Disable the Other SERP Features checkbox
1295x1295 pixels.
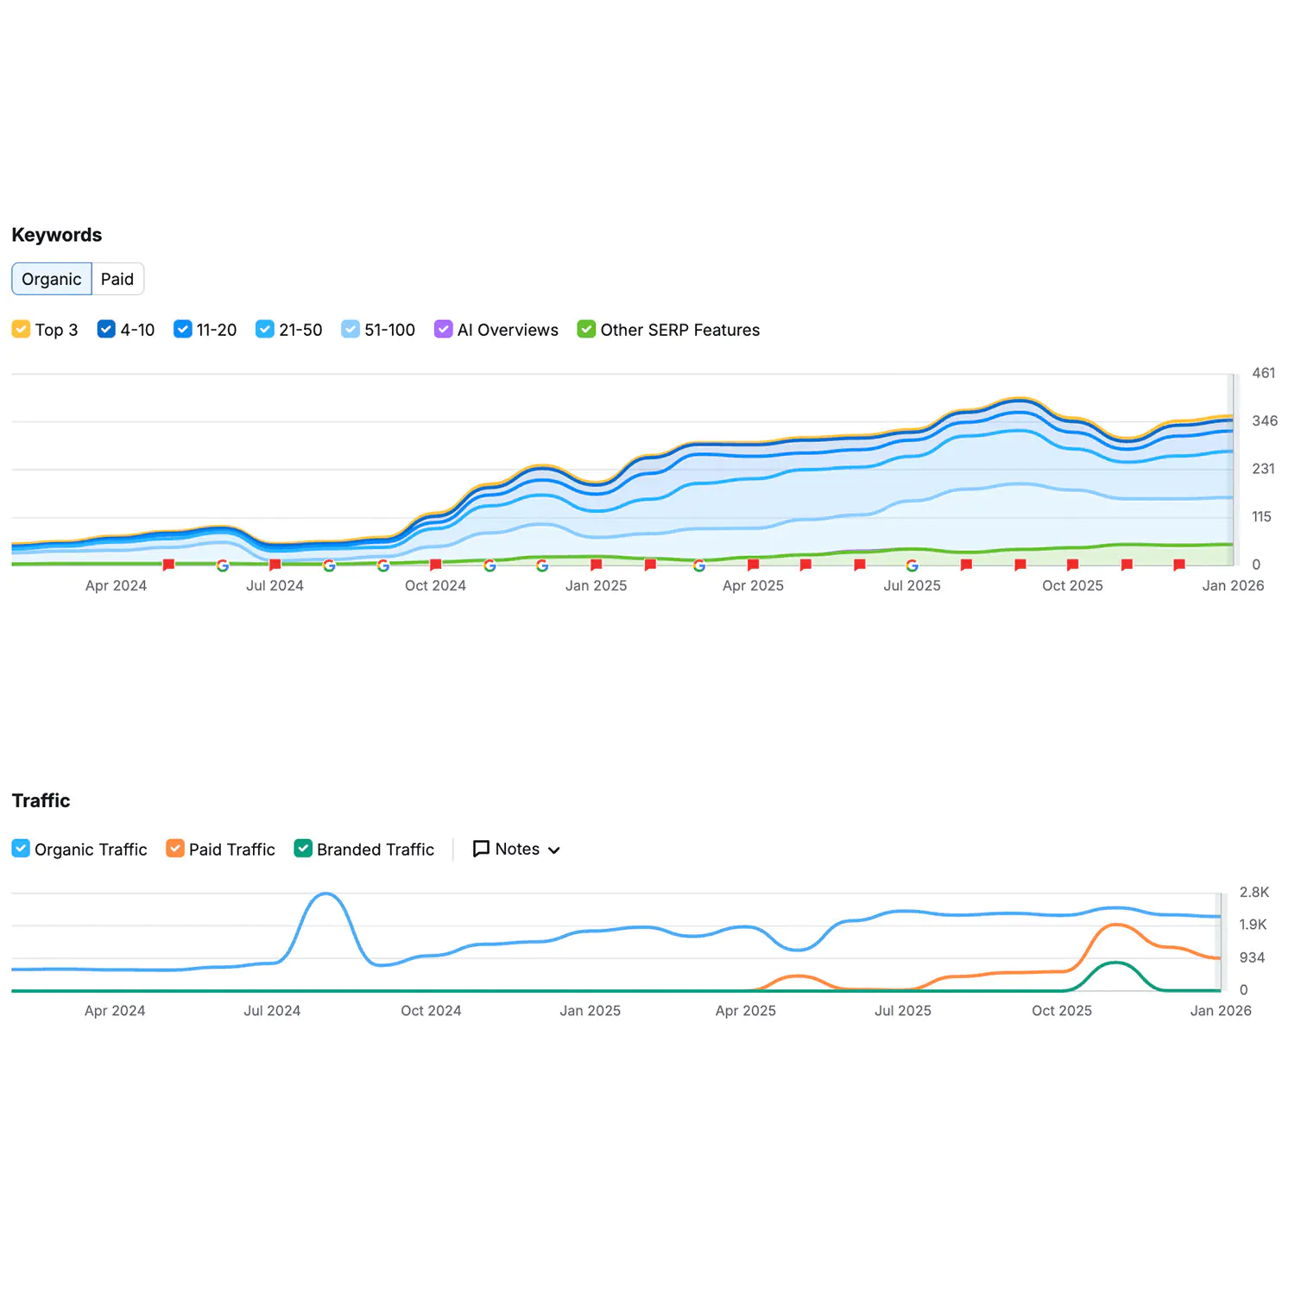[x=586, y=329]
